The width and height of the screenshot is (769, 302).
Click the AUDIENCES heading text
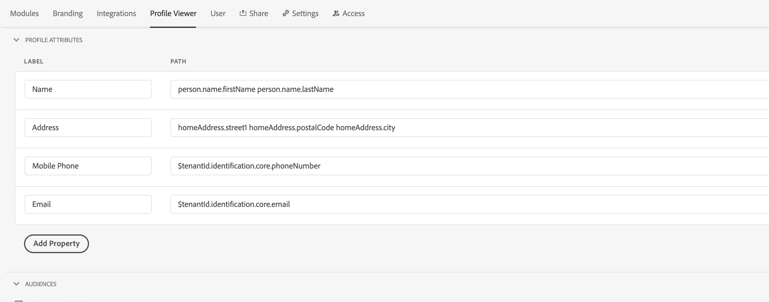click(x=41, y=284)
